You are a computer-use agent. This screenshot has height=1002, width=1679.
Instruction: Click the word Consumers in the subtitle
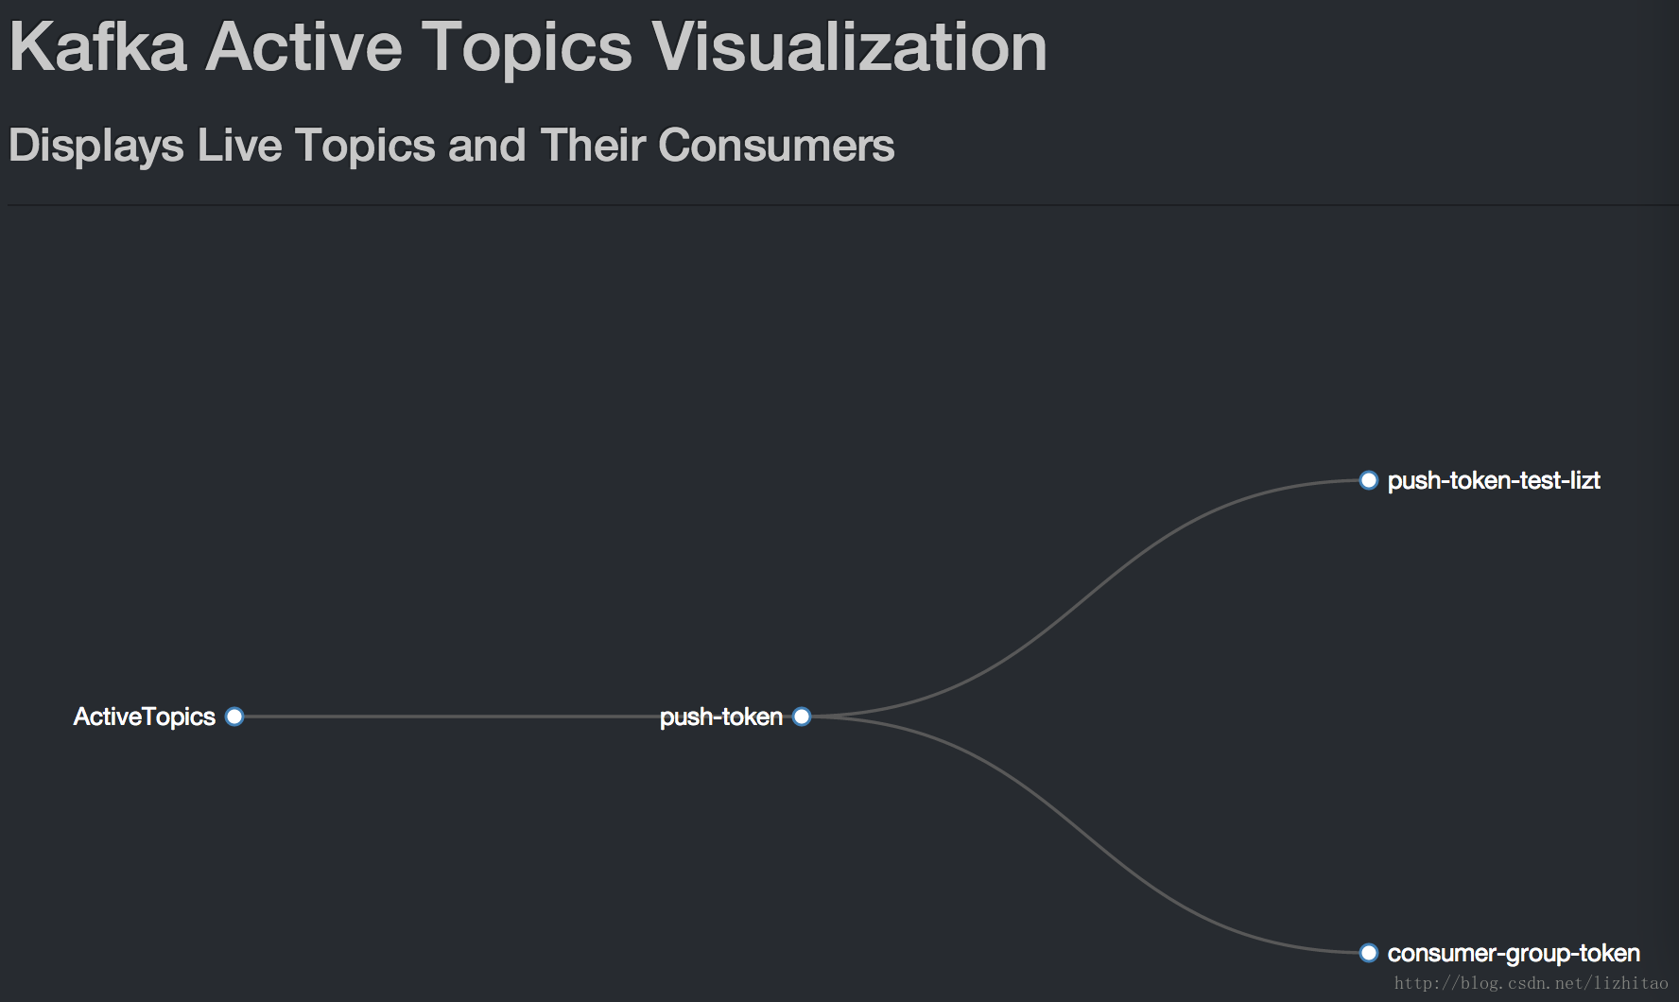click(x=775, y=146)
